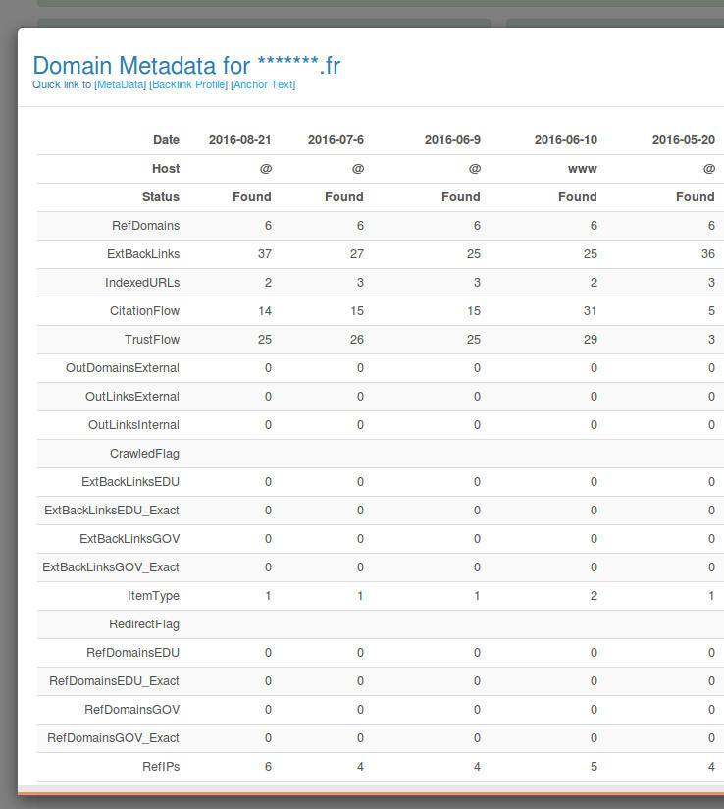Click the TrustFlow row label

pyautogui.click(x=152, y=339)
